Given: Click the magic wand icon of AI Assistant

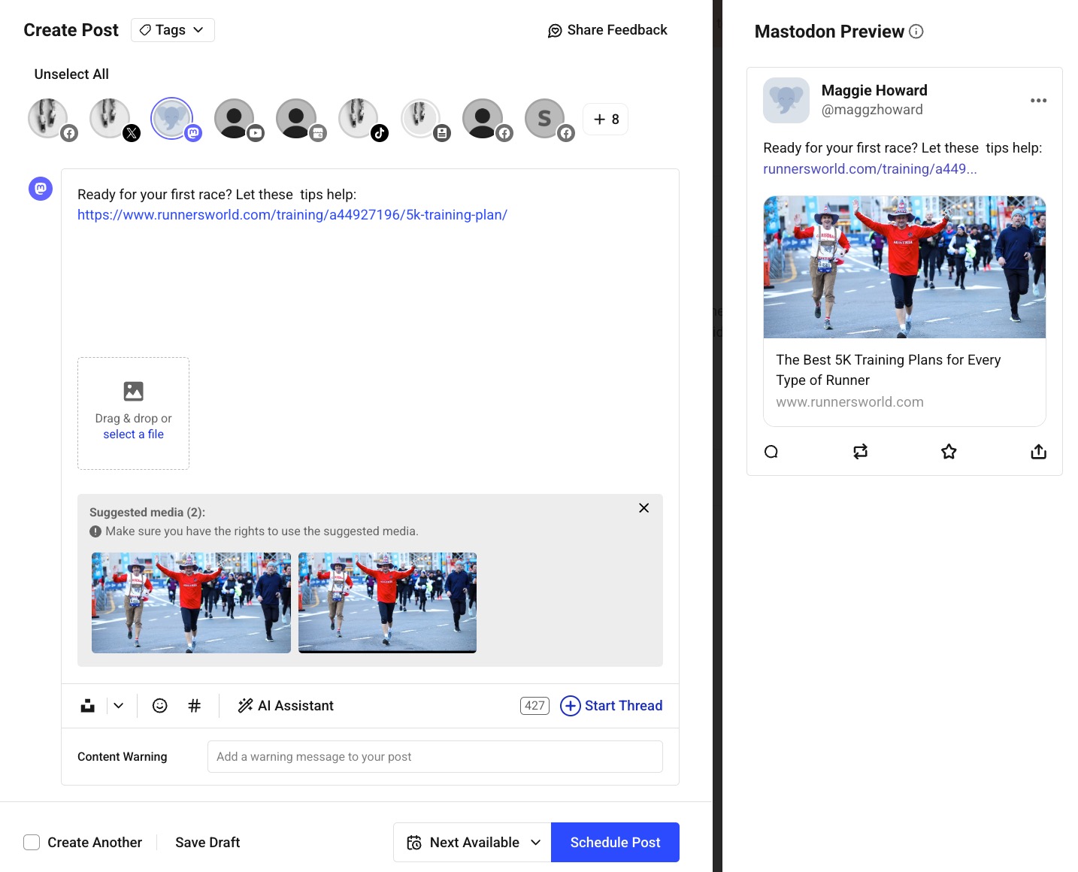Looking at the screenshot, I should (245, 706).
